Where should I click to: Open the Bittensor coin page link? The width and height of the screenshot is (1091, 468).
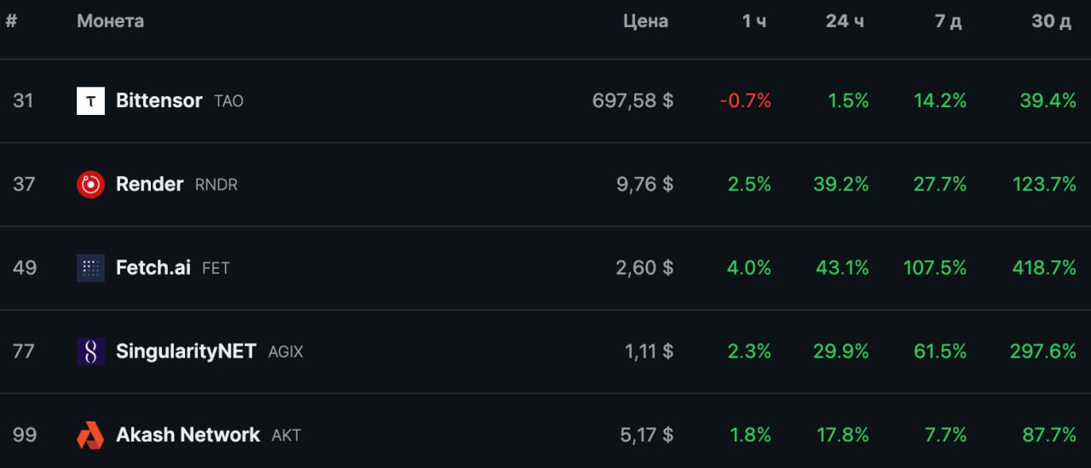click(x=159, y=100)
